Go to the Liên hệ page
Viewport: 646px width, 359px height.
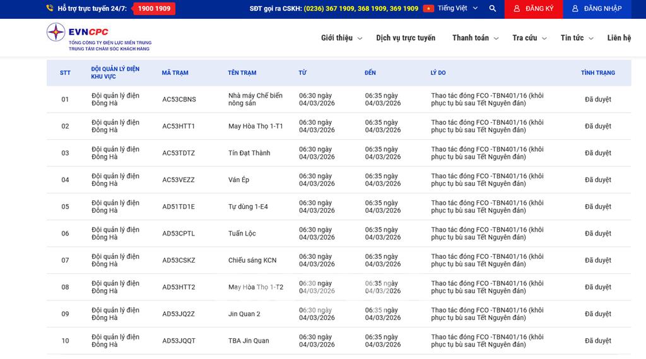(618, 38)
